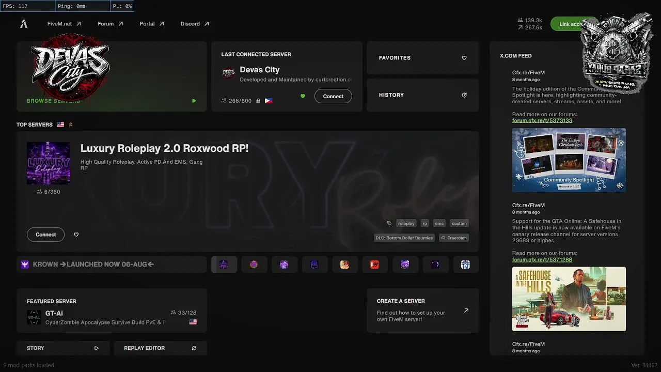The width and height of the screenshot is (661, 372).
Task: Click the Ver. 34462 version text
Action: (x=644, y=365)
